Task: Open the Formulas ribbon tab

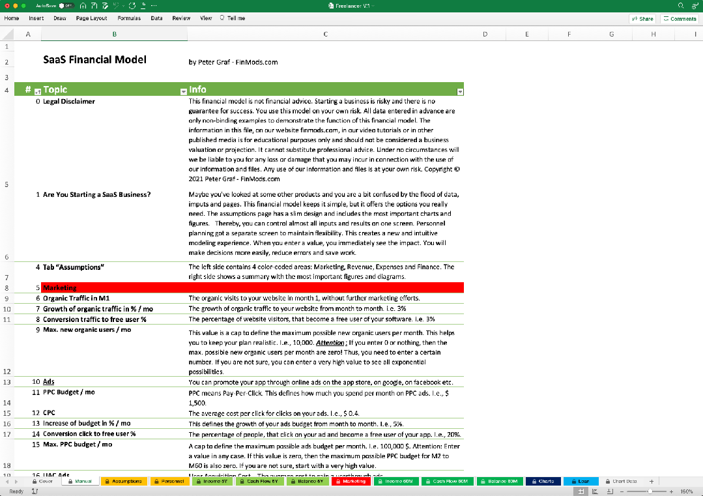Action: (129, 18)
